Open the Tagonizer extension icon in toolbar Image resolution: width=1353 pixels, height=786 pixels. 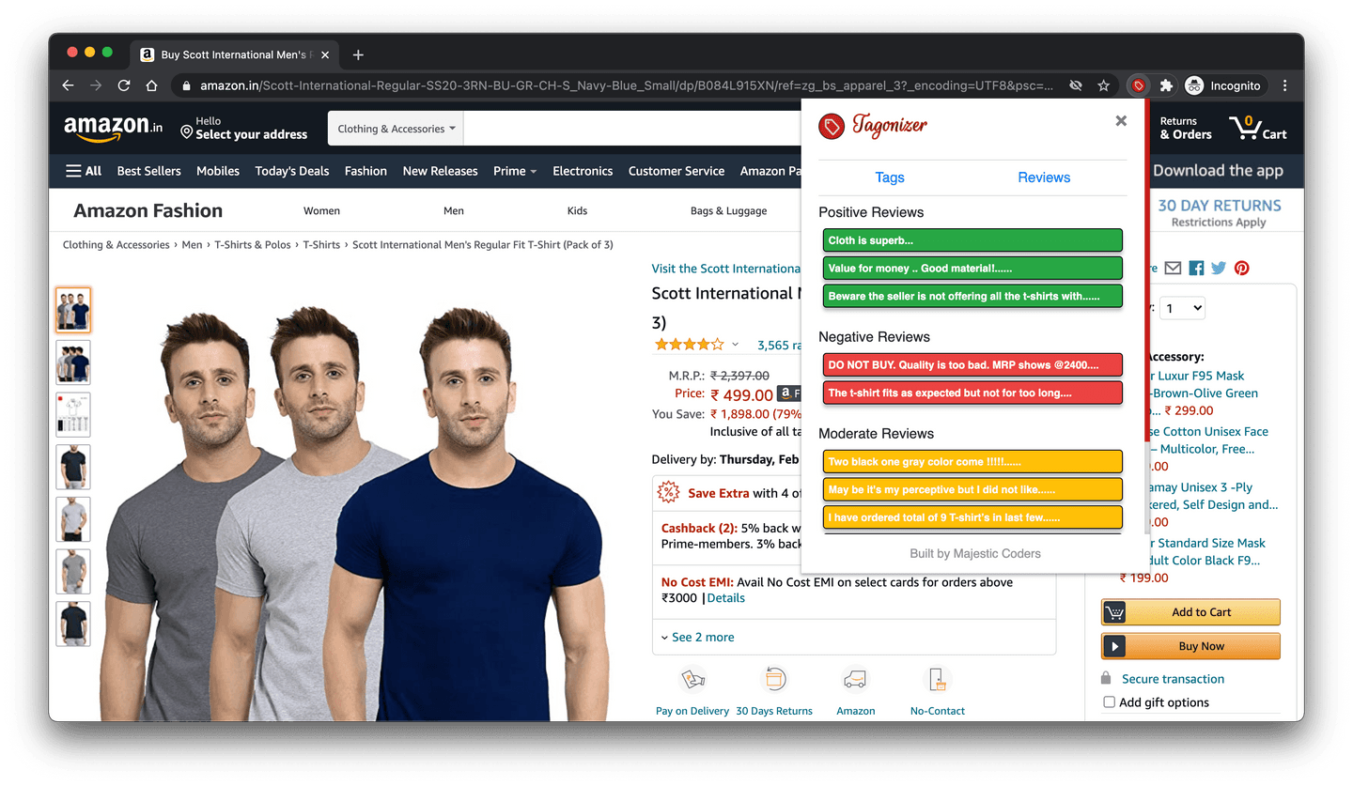pos(1138,85)
